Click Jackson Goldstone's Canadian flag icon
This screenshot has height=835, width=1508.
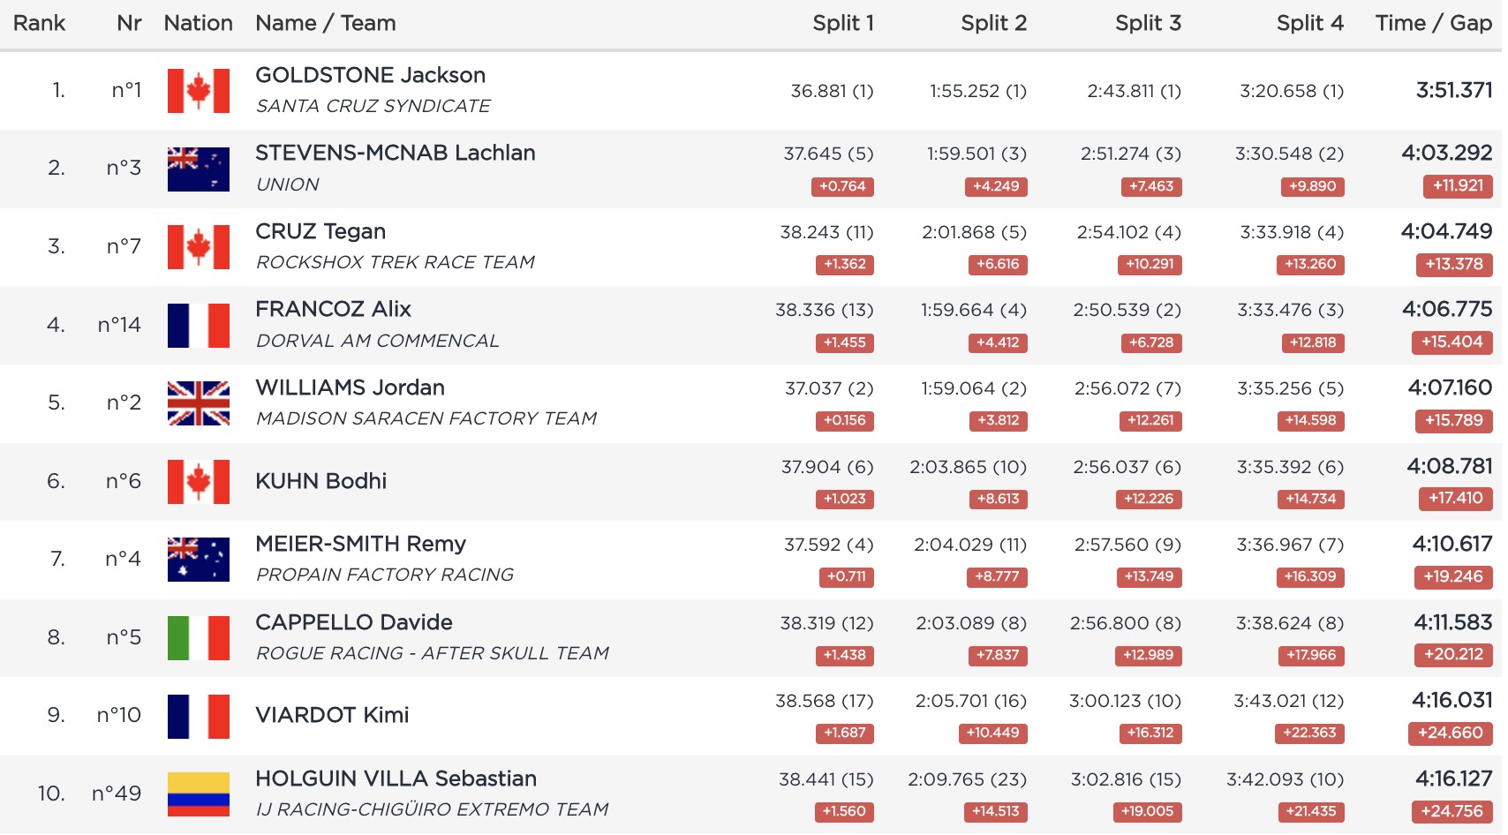pyautogui.click(x=198, y=91)
